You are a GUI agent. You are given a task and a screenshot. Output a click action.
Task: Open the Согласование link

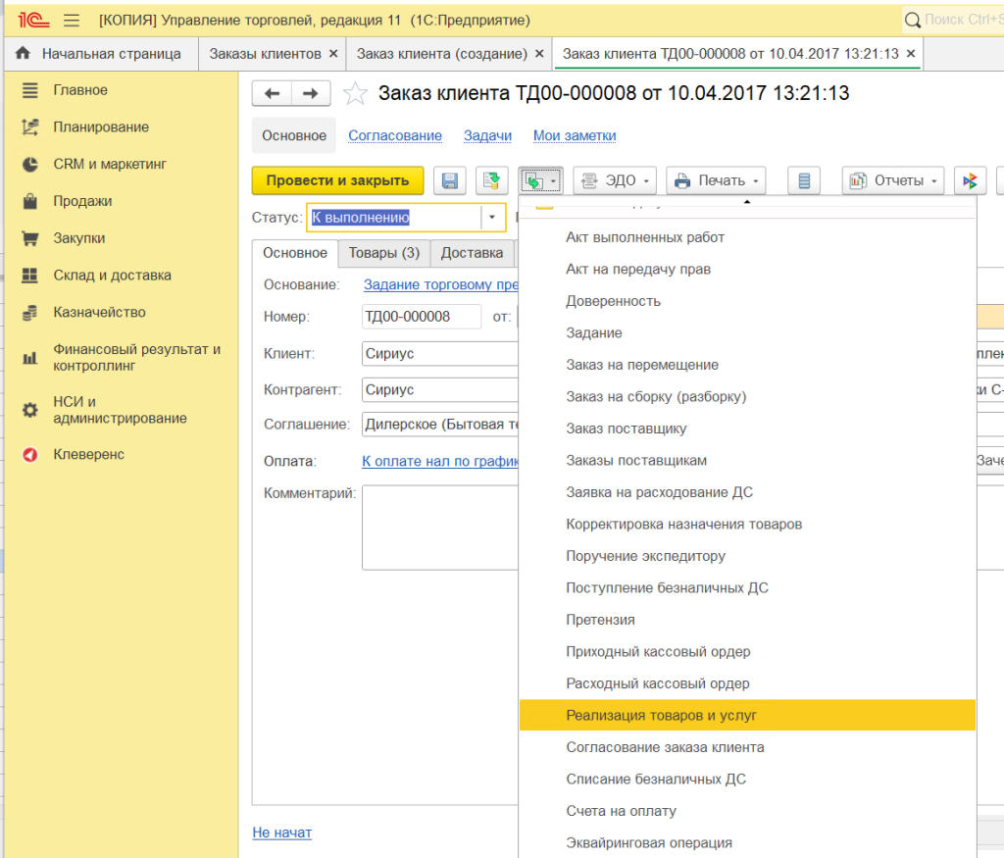395,135
